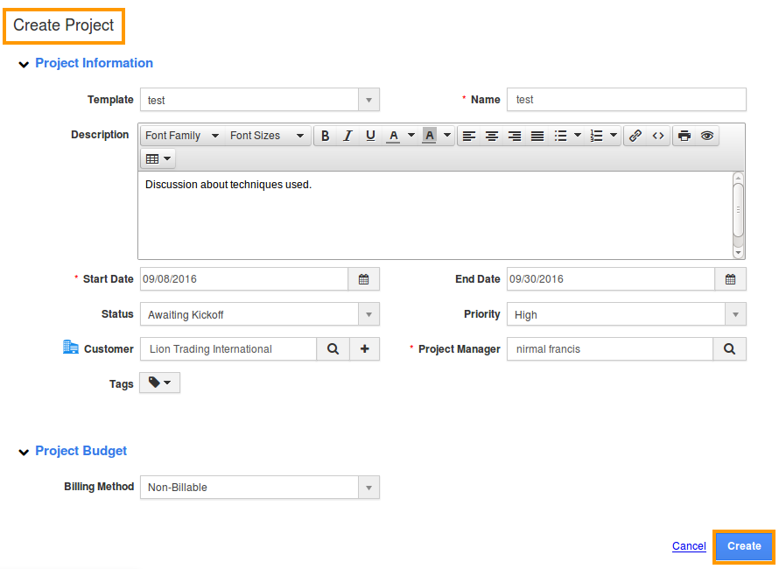Screen dimensions: 779x569
Task: Open numbered list style dropdown arrow
Action: (614, 135)
